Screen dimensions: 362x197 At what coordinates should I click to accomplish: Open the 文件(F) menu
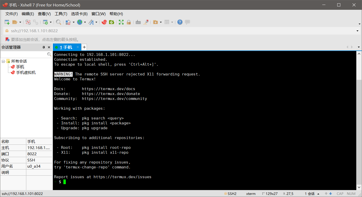[12, 14]
